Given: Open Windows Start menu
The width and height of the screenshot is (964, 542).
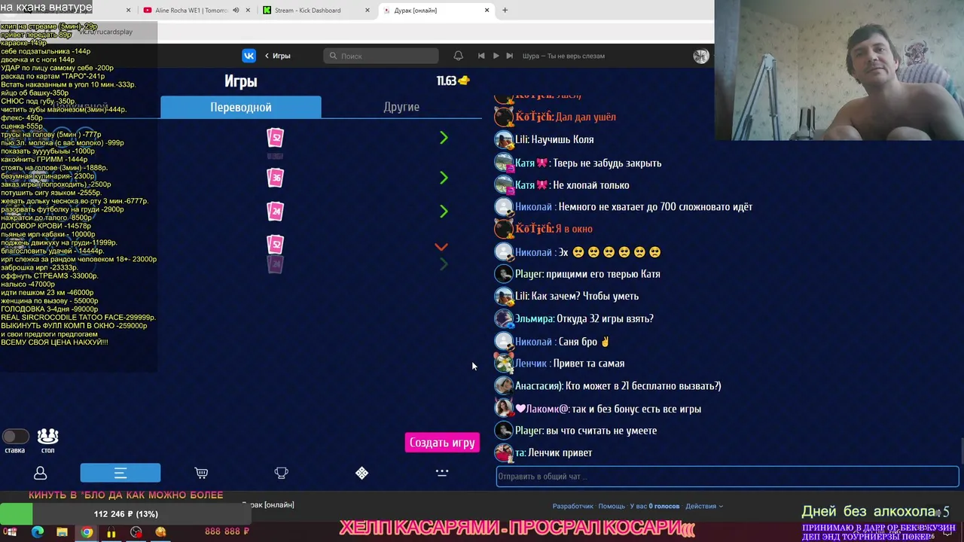Looking at the screenshot, I should tap(11, 532).
